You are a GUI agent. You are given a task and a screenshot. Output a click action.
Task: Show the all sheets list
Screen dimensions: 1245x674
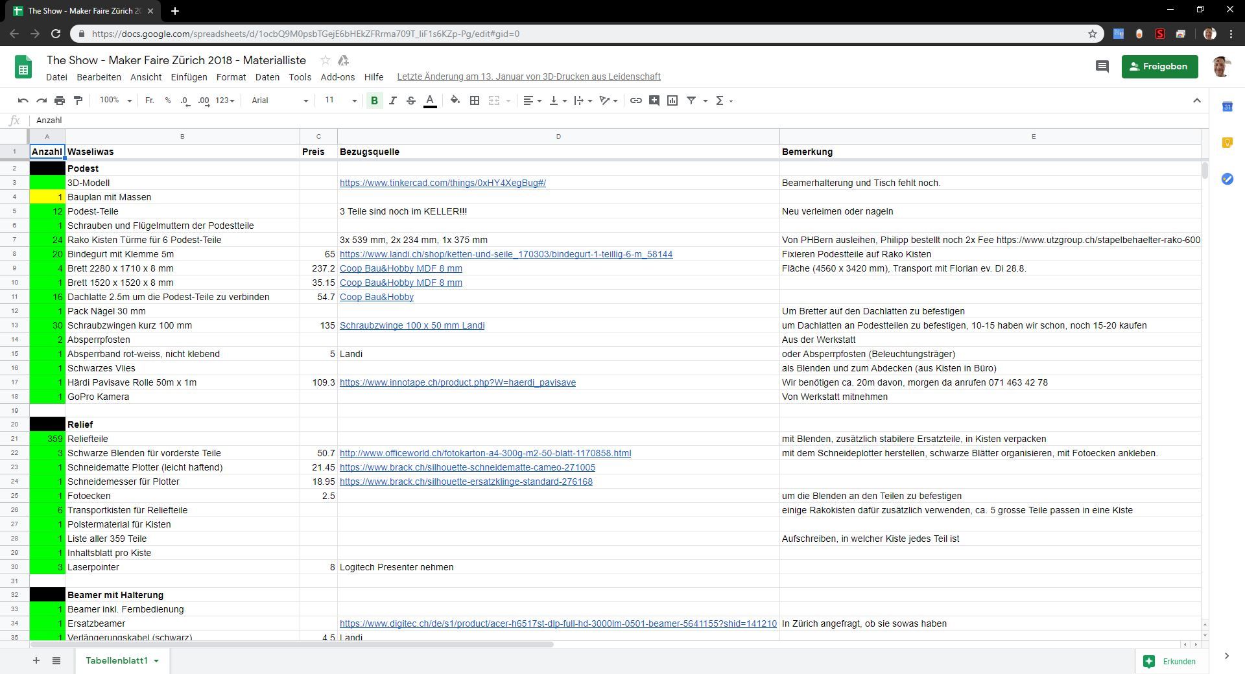click(56, 660)
